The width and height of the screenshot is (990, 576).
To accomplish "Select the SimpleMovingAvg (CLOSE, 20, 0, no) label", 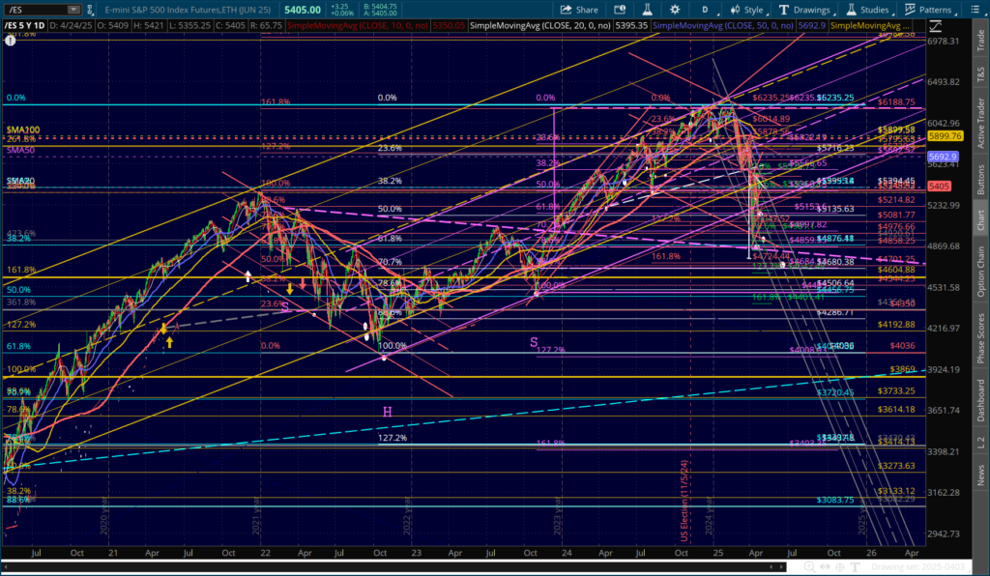I will pyautogui.click(x=540, y=25).
